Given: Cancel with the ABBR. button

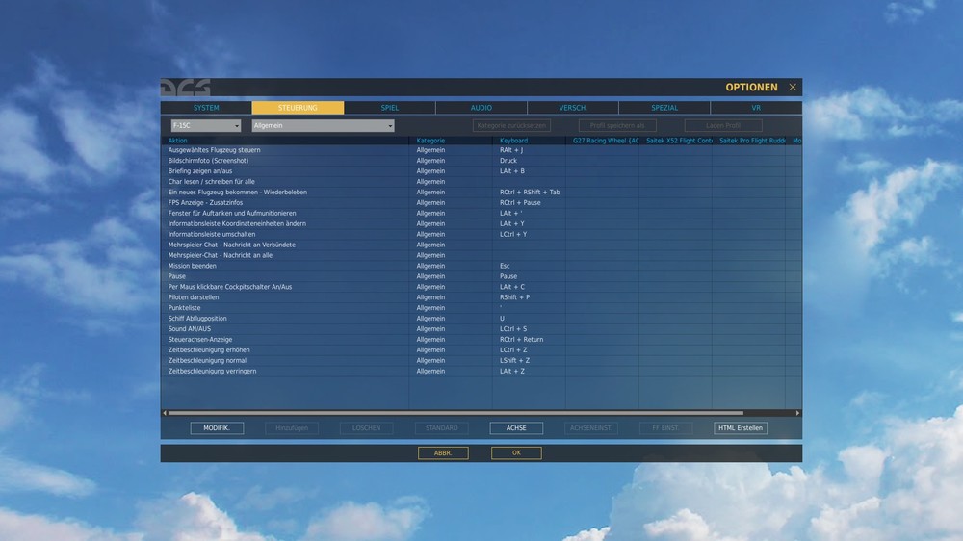Looking at the screenshot, I should click(443, 453).
